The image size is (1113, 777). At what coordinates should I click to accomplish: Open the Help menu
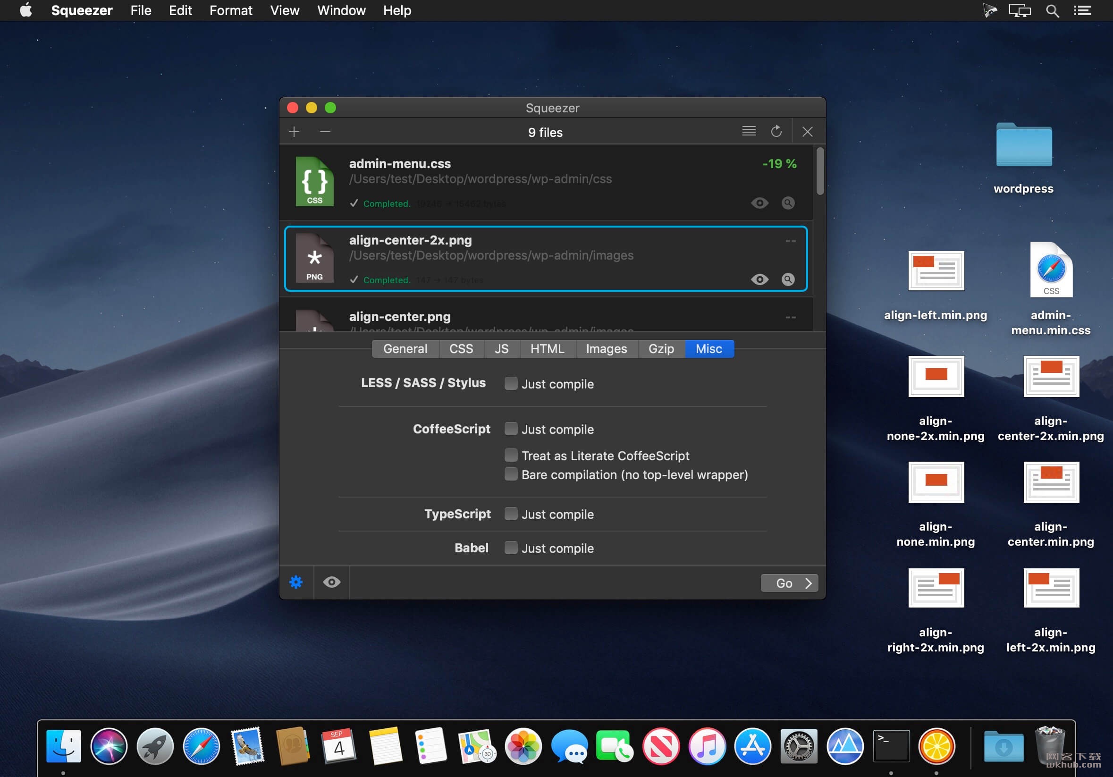coord(397,11)
